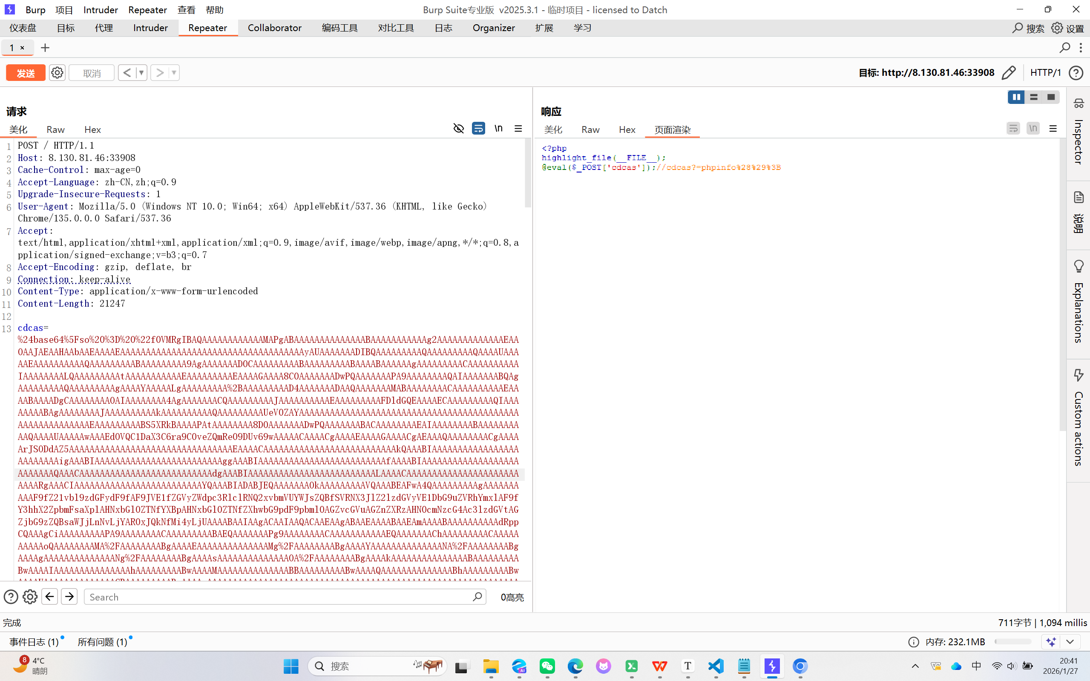
Task: Switch response view to Raw tab
Action: coord(590,130)
